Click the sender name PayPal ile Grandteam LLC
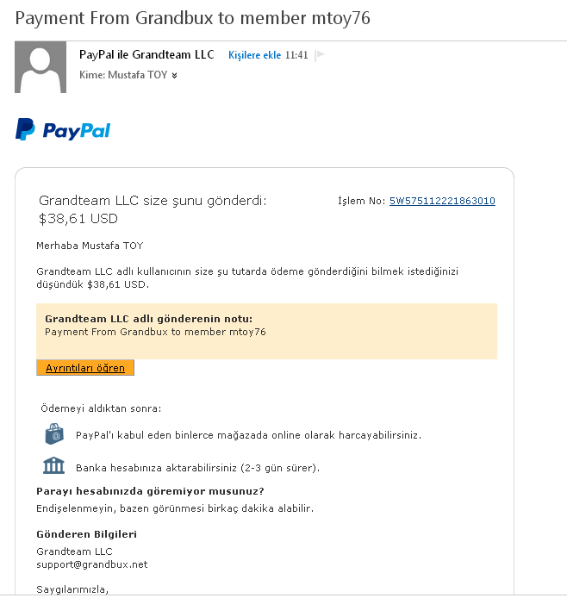The image size is (567, 598). point(146,55)
